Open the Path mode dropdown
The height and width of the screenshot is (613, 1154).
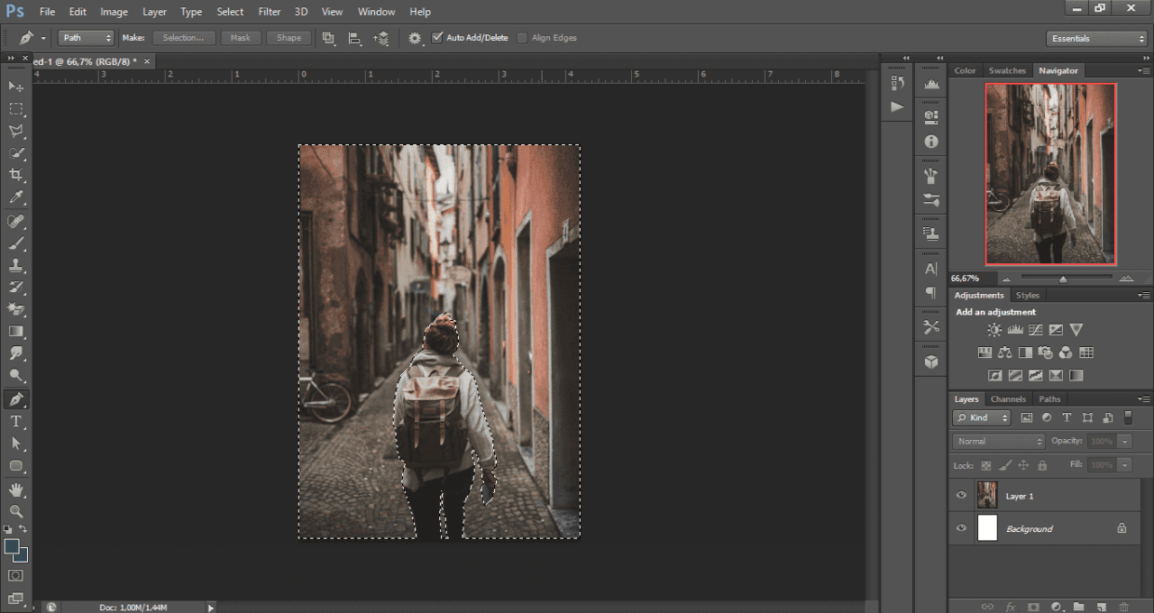(x=87, y=38)
